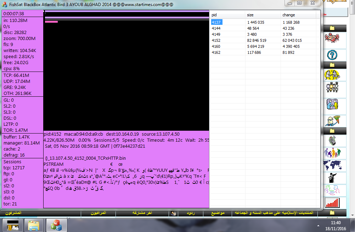The height and width of the screenshot is (232, 355).
Task: Click the pink progress bar
Action: [x=51, y=22]
